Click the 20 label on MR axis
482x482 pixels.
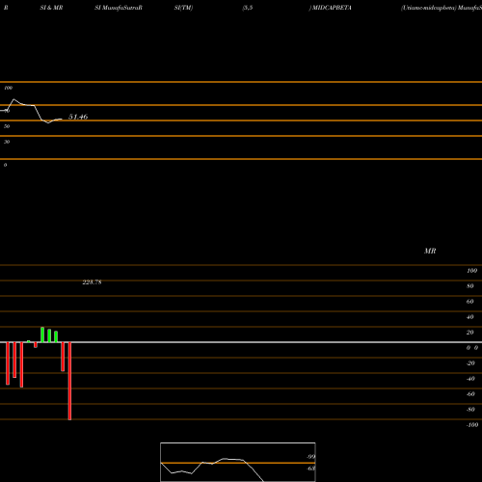coord(470,333)
